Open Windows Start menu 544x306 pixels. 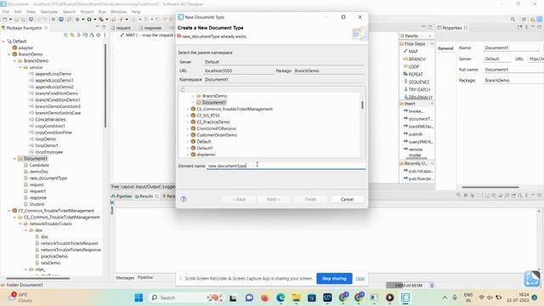click(139, 297)
